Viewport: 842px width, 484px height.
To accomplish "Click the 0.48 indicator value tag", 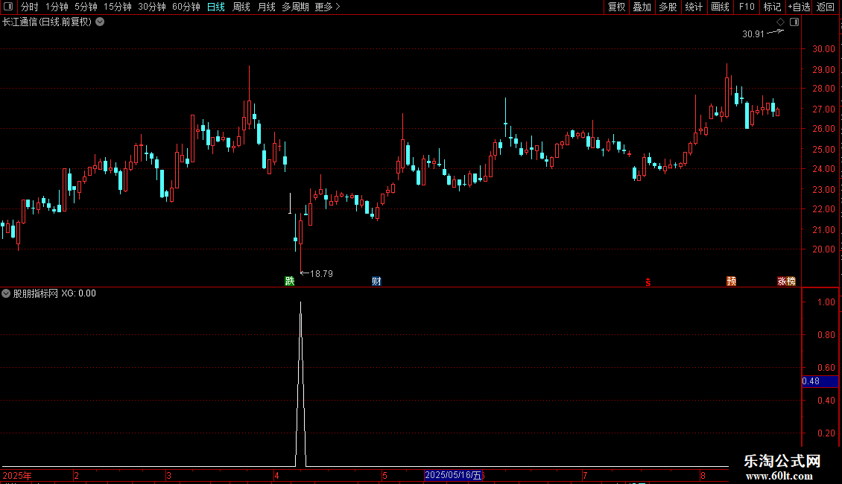I will (820, 381).
